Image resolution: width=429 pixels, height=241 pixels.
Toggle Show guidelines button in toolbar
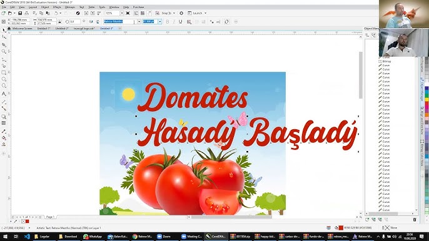click(x=149, y=13)
